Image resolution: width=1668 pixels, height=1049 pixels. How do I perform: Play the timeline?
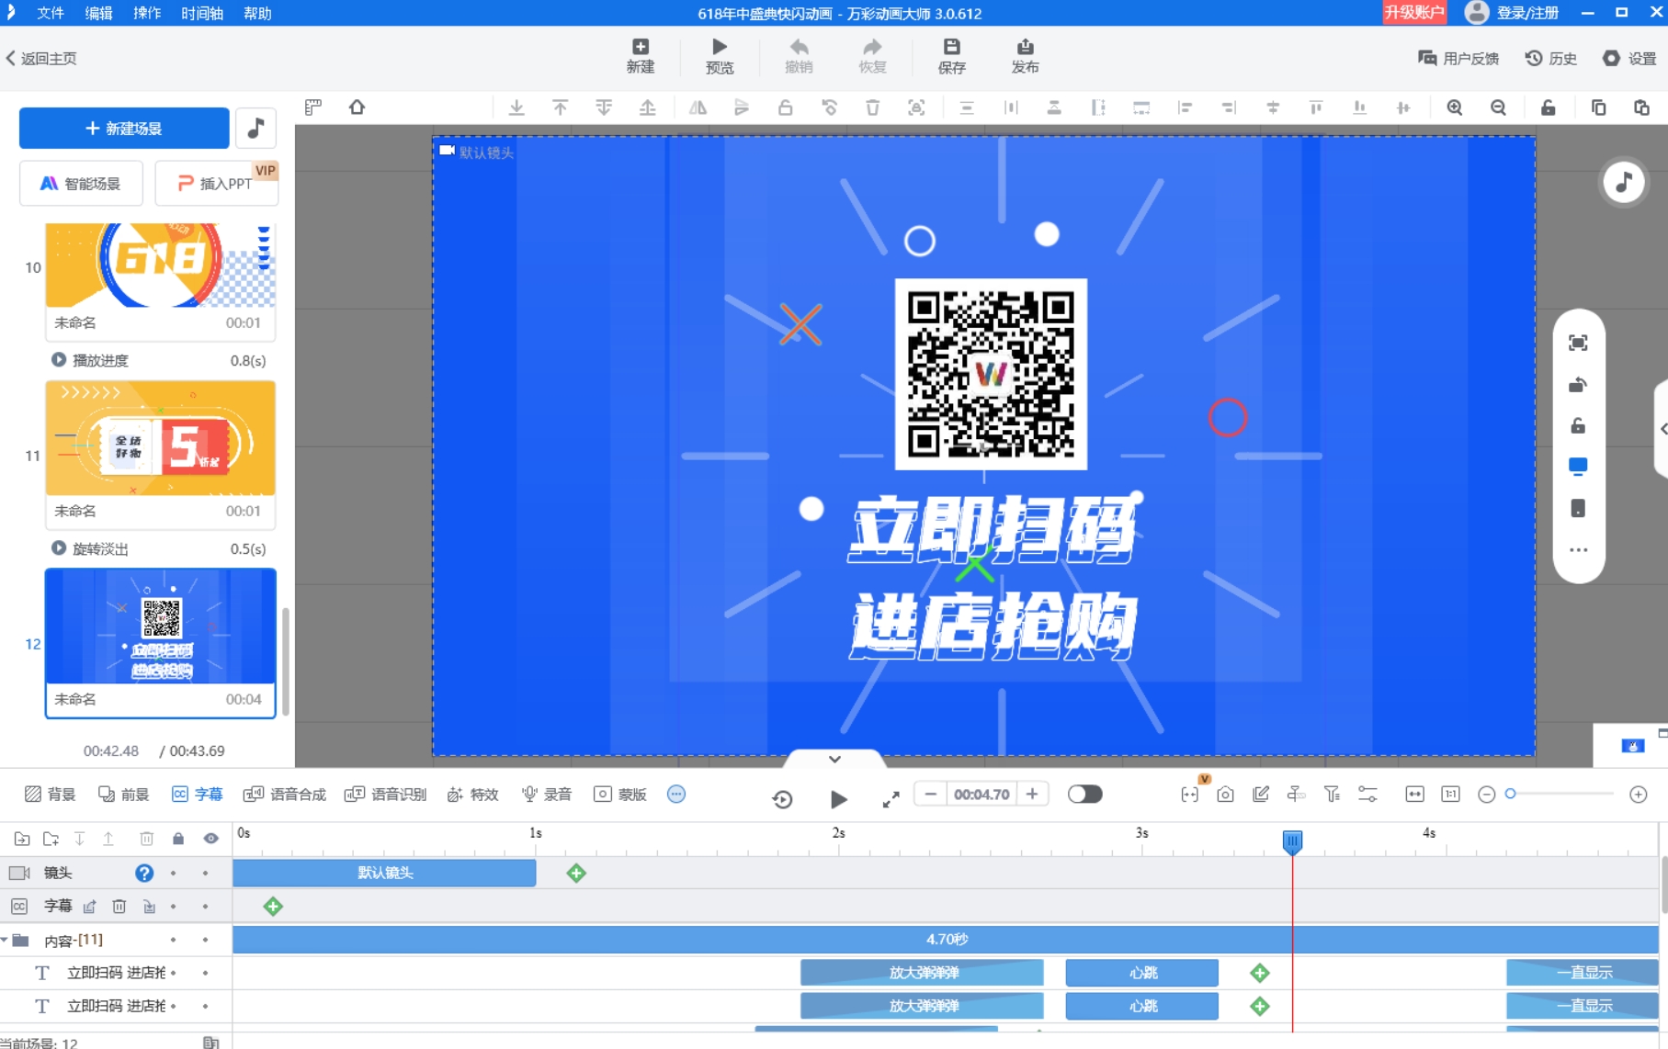[x=838, y=799]
